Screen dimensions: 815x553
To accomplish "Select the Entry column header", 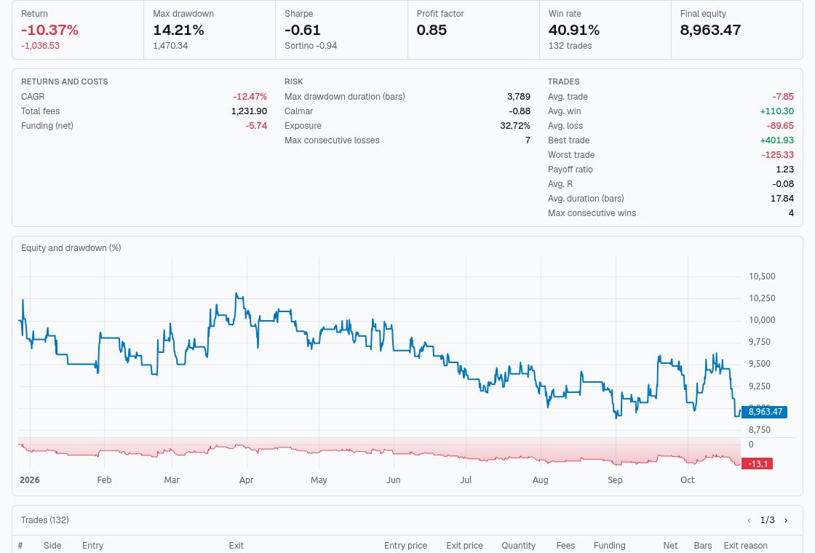I will [x=92, y=546].
